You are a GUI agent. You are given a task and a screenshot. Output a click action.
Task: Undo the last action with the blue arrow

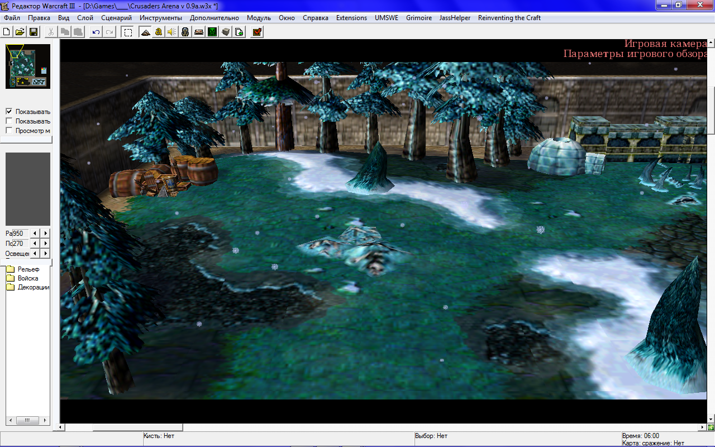(x=96, y=32)
